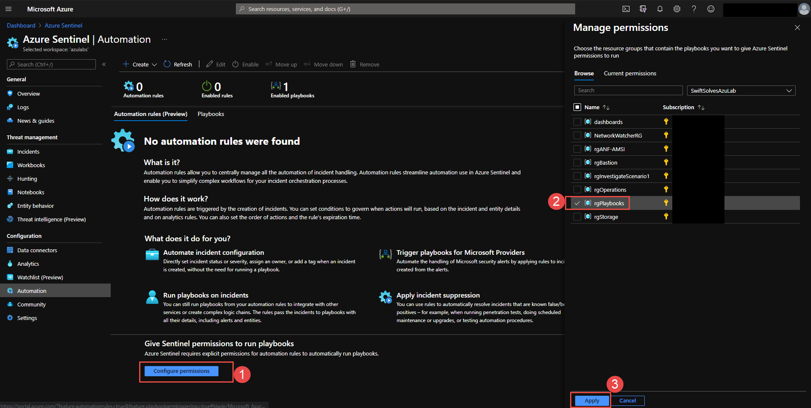Check the rgInvestigateScenario1 resource group
811x408 pixels.
[x=577, y=176]
